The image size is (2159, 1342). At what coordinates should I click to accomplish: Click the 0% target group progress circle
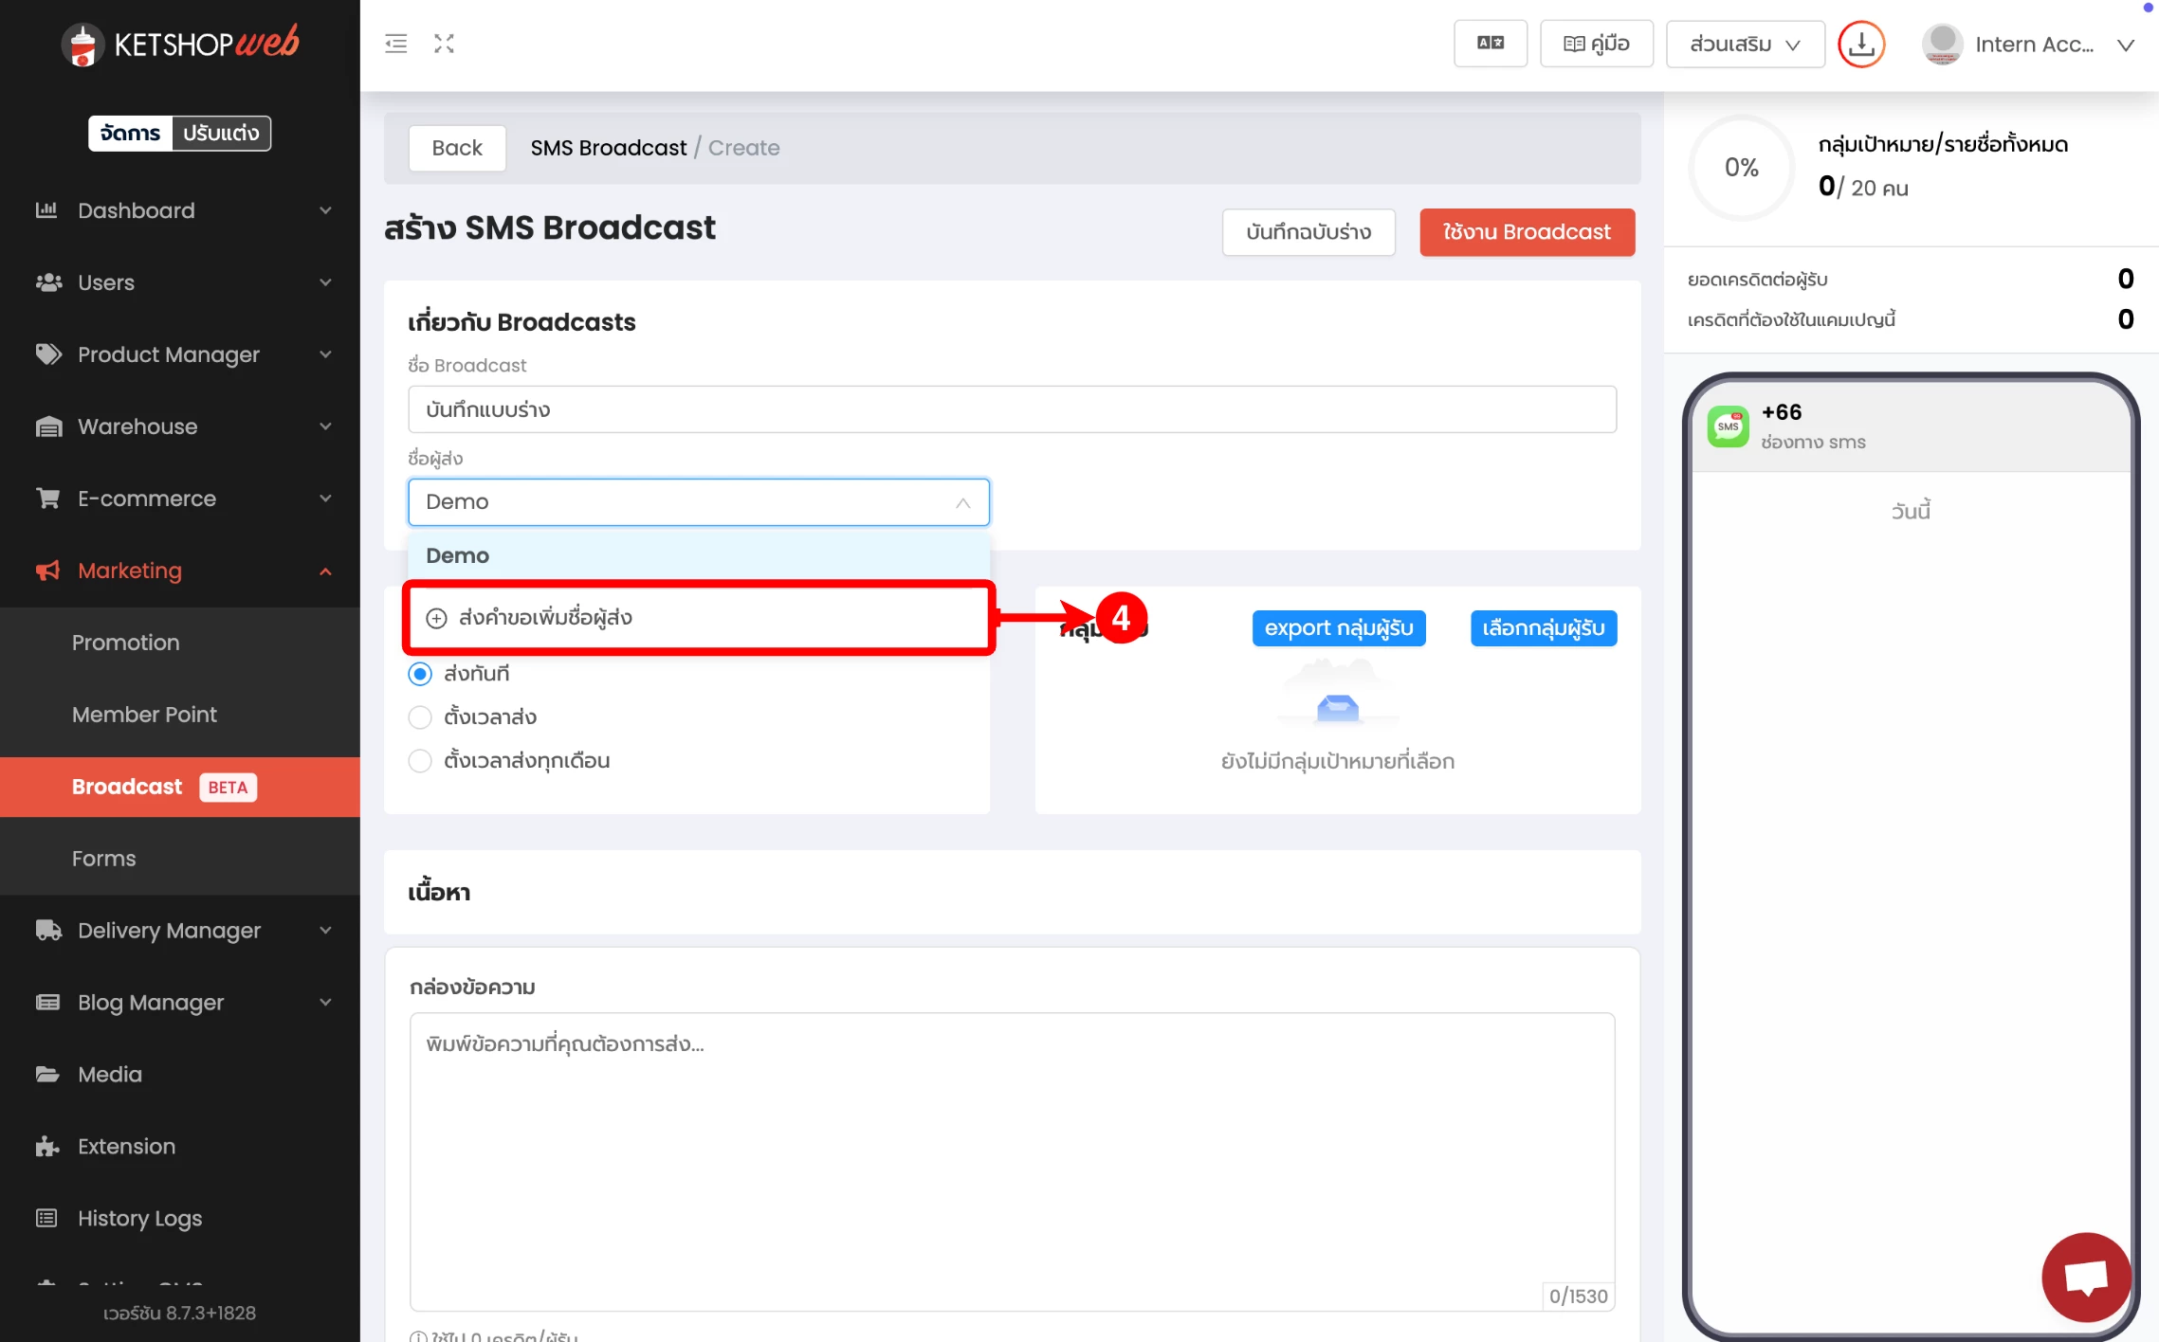[1741, 168]
